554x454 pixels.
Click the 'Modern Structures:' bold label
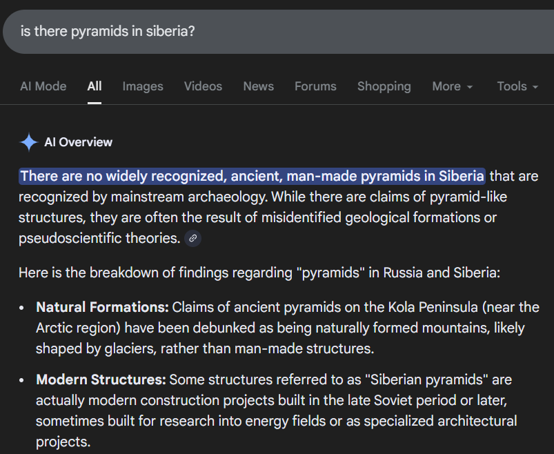click(101, 379)
